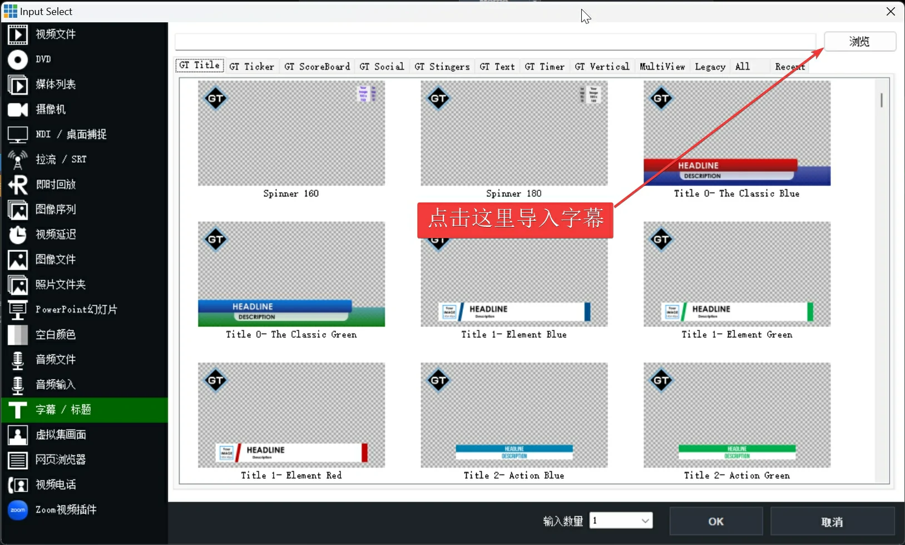Show the All templates tab

pos(742,67)
